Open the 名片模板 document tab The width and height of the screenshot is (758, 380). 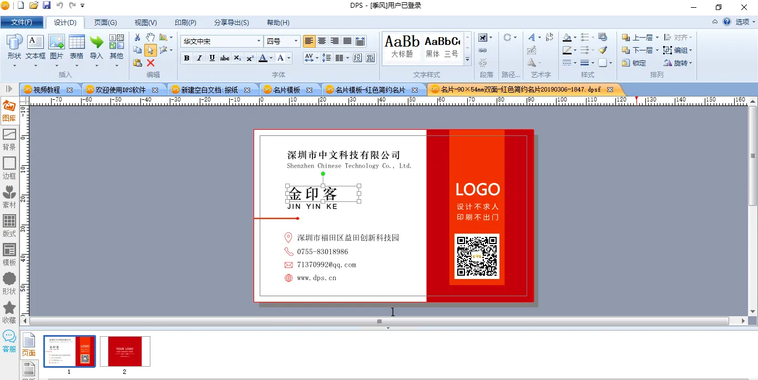pos(286,89)
